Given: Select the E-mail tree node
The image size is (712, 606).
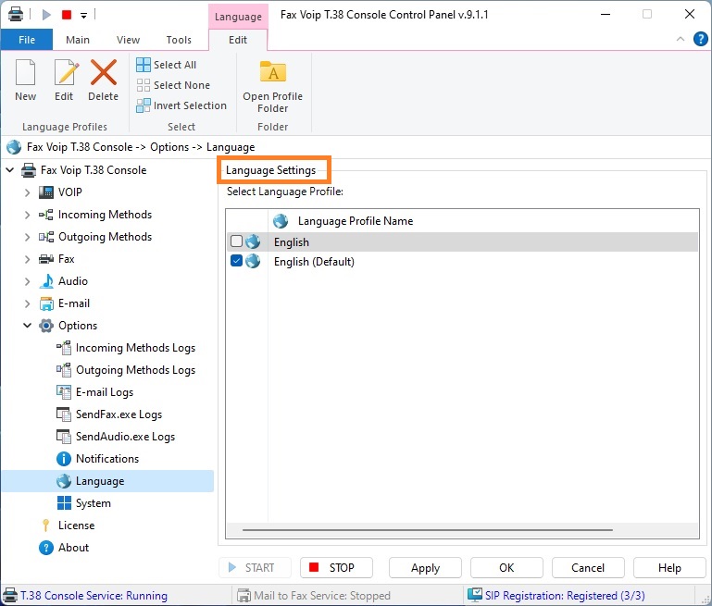Looking at the screenshot, I should pyautogui.click(x=73, y=303).
